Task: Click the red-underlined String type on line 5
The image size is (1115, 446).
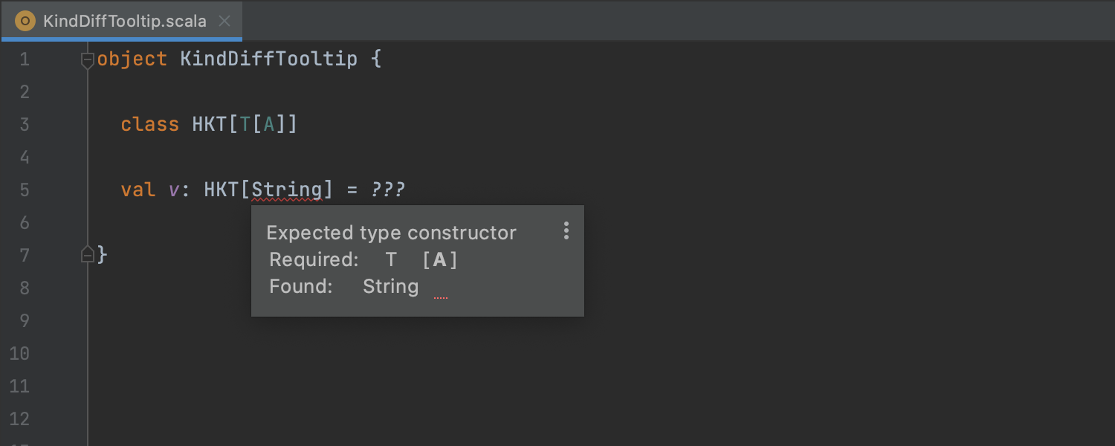Action: pos(287,190)
